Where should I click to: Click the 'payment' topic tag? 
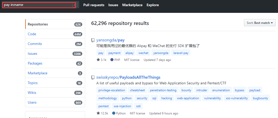tap(114, 53)
